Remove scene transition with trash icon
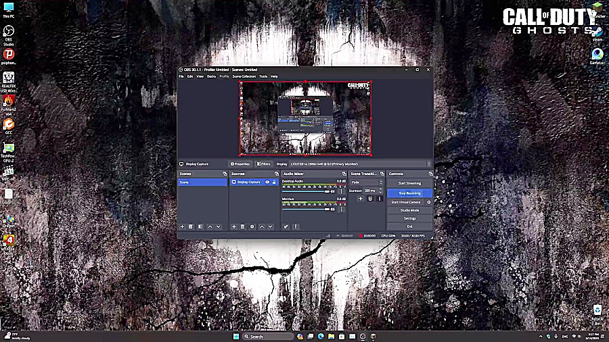609x342 pixels. (370, 199)
